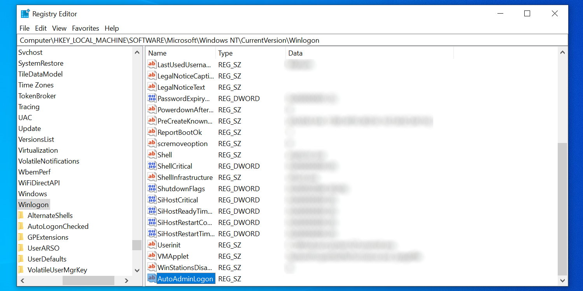This screenshot has height=291, width=583.
Task: Click the key tree's scroll down arrow
Action: 137,270
